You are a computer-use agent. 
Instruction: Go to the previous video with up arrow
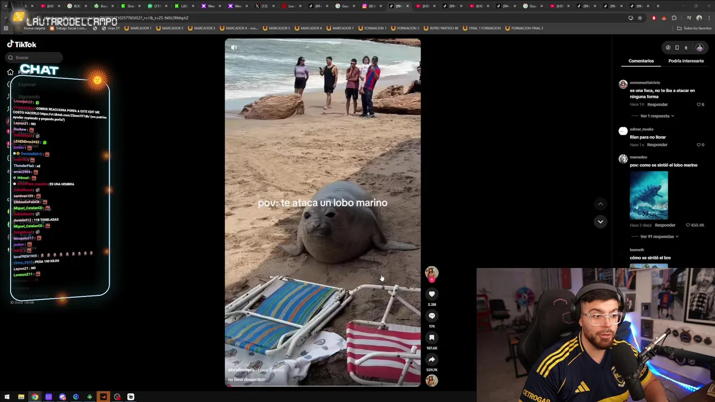pyautogui.click(x=600, y=204)
